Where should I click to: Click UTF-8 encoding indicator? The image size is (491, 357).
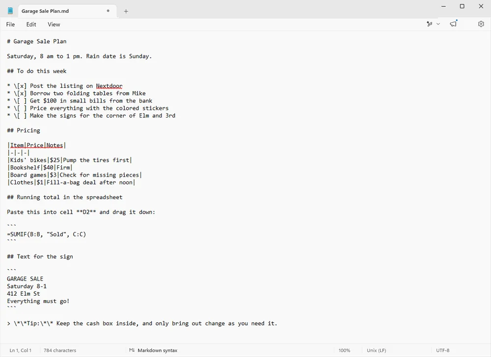pos(443,351)
